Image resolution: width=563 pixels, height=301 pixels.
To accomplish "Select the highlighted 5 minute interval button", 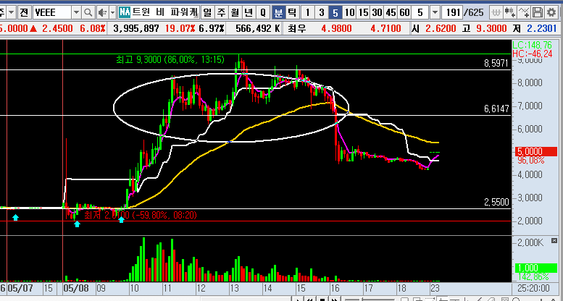I will pyautogui.click(x=335, y=13).
